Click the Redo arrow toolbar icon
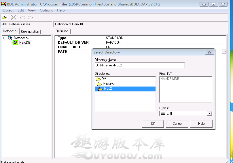This screenshot has height=163, width=233. [31, 18]
